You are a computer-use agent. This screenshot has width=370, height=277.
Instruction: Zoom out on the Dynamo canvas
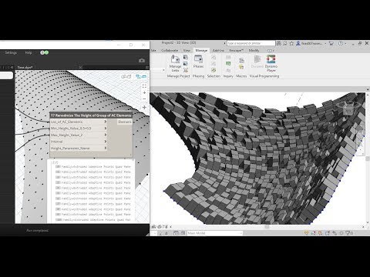point(144,99)
